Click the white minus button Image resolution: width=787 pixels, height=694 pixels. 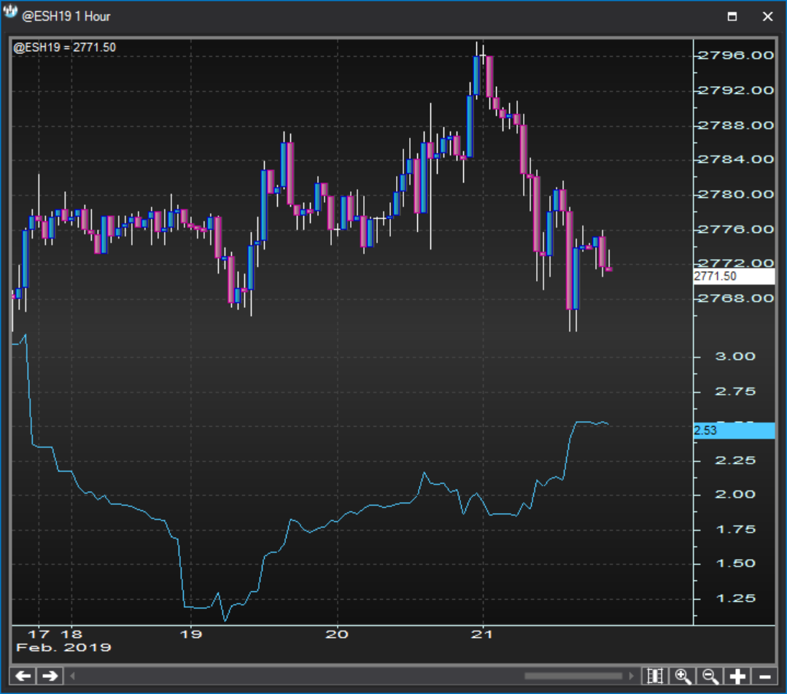point(764,676)
